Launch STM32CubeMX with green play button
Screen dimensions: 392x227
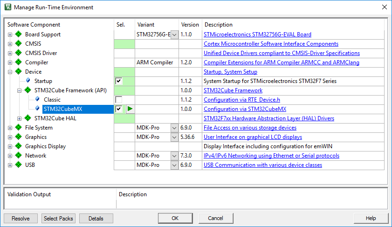pyautogui.click(x=130, y=109)
